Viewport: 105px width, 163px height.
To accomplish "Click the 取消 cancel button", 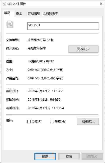I will coord(69,156).
